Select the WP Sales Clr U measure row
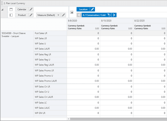This screenshot has height=121, width=167. (x=50, y=92)
